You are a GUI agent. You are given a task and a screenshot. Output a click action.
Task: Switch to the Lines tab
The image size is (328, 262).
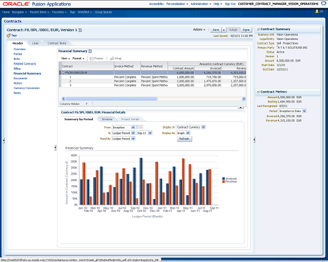tap(35, 43)
